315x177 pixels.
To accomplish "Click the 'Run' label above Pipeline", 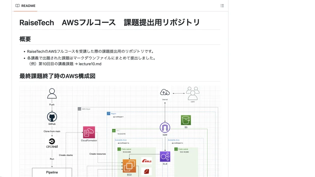I will pyautogui.click(x=52, y=159).
